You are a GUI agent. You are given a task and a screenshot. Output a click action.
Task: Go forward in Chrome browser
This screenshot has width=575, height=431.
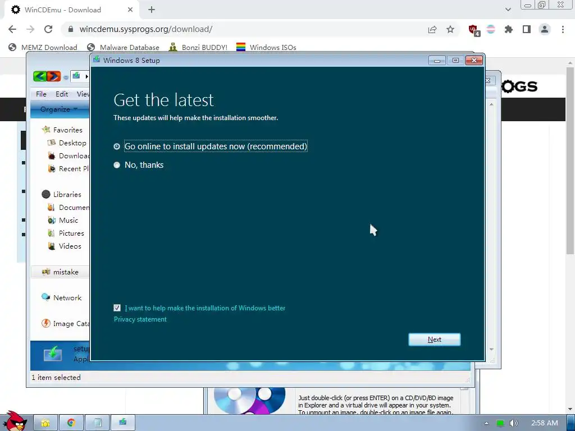click(x=30, y=29)
